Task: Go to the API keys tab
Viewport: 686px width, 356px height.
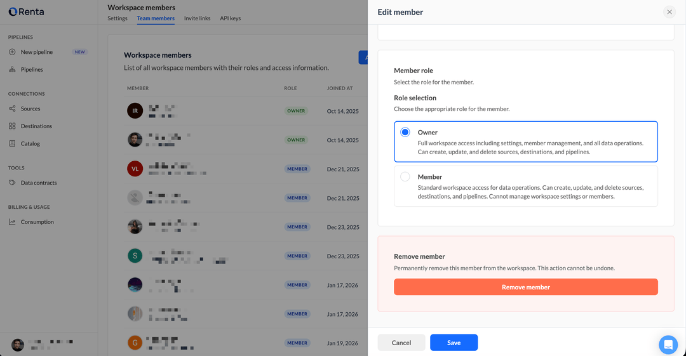Action: (230, 18)
